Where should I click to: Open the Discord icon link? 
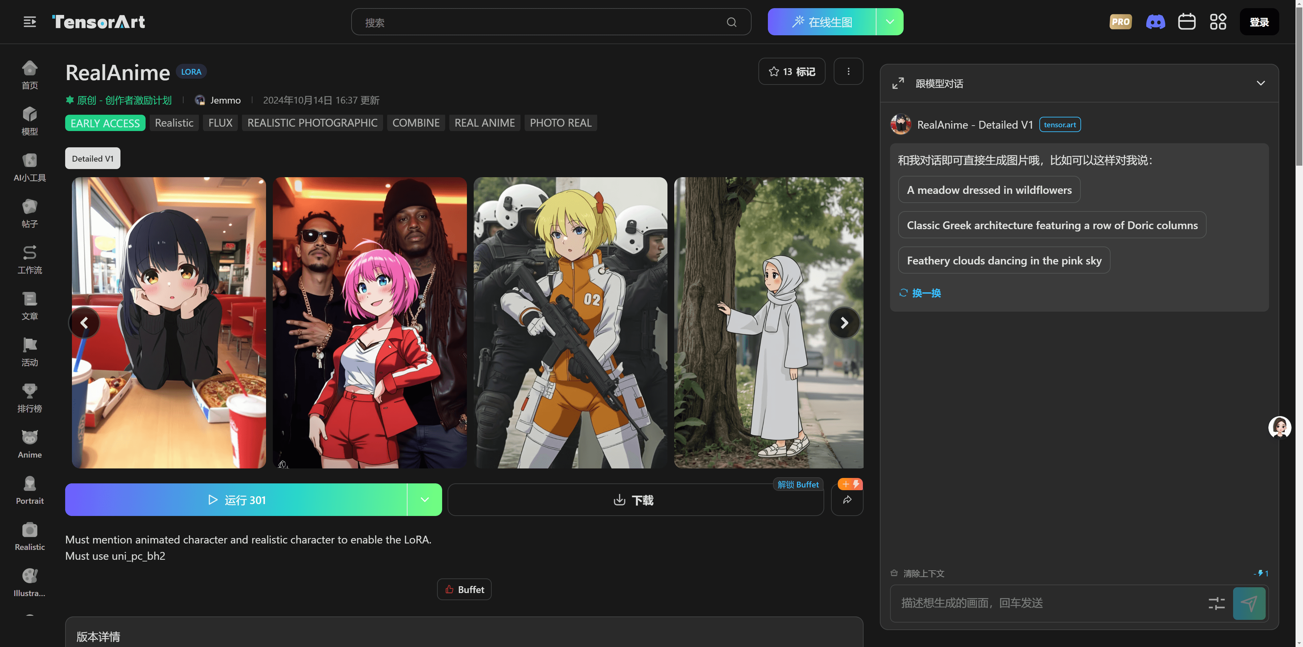[1155, 22]
